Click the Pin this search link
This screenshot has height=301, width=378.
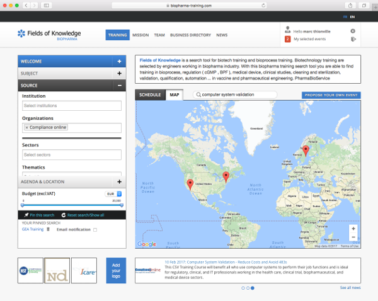[x=42, y=215]
